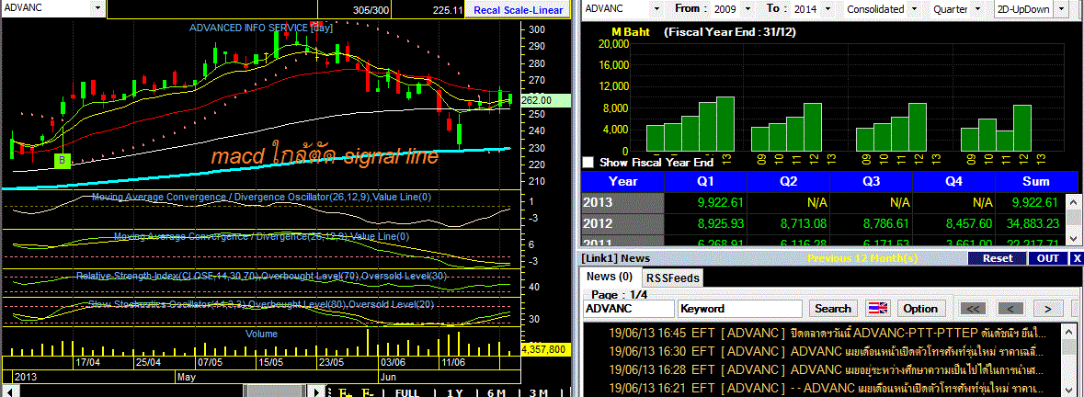Click the Relative Strength Index indicator title
Image resolution: width=1084 pixels, height=397 pixels.
coord(260,277)
